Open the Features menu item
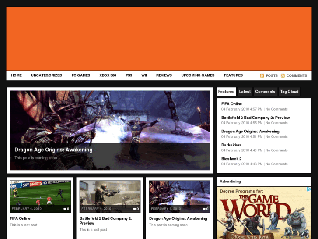 point(233,75)
